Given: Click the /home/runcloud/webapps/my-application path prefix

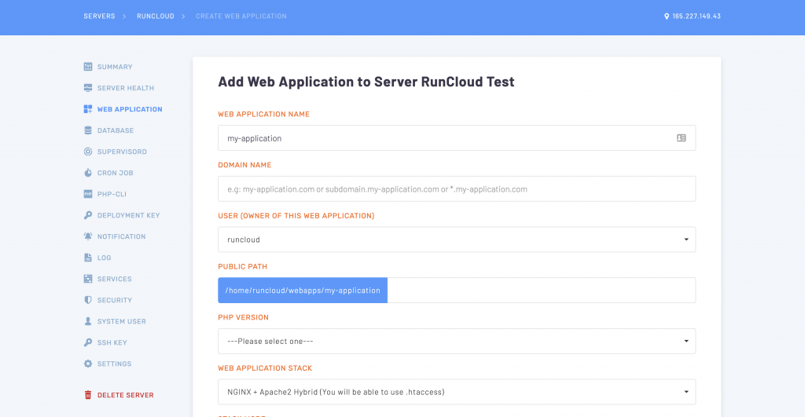Looking at the screenshot, I should click(303, 291).
